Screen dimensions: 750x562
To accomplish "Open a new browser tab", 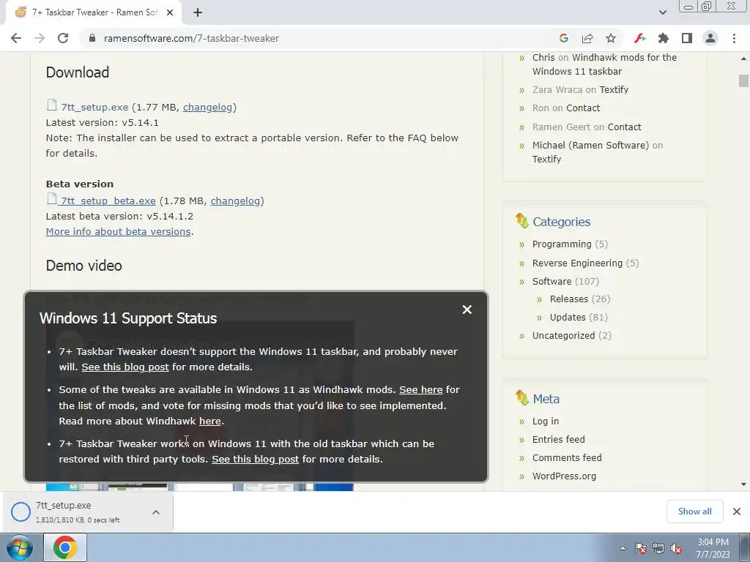I will [x=198, y=13].
